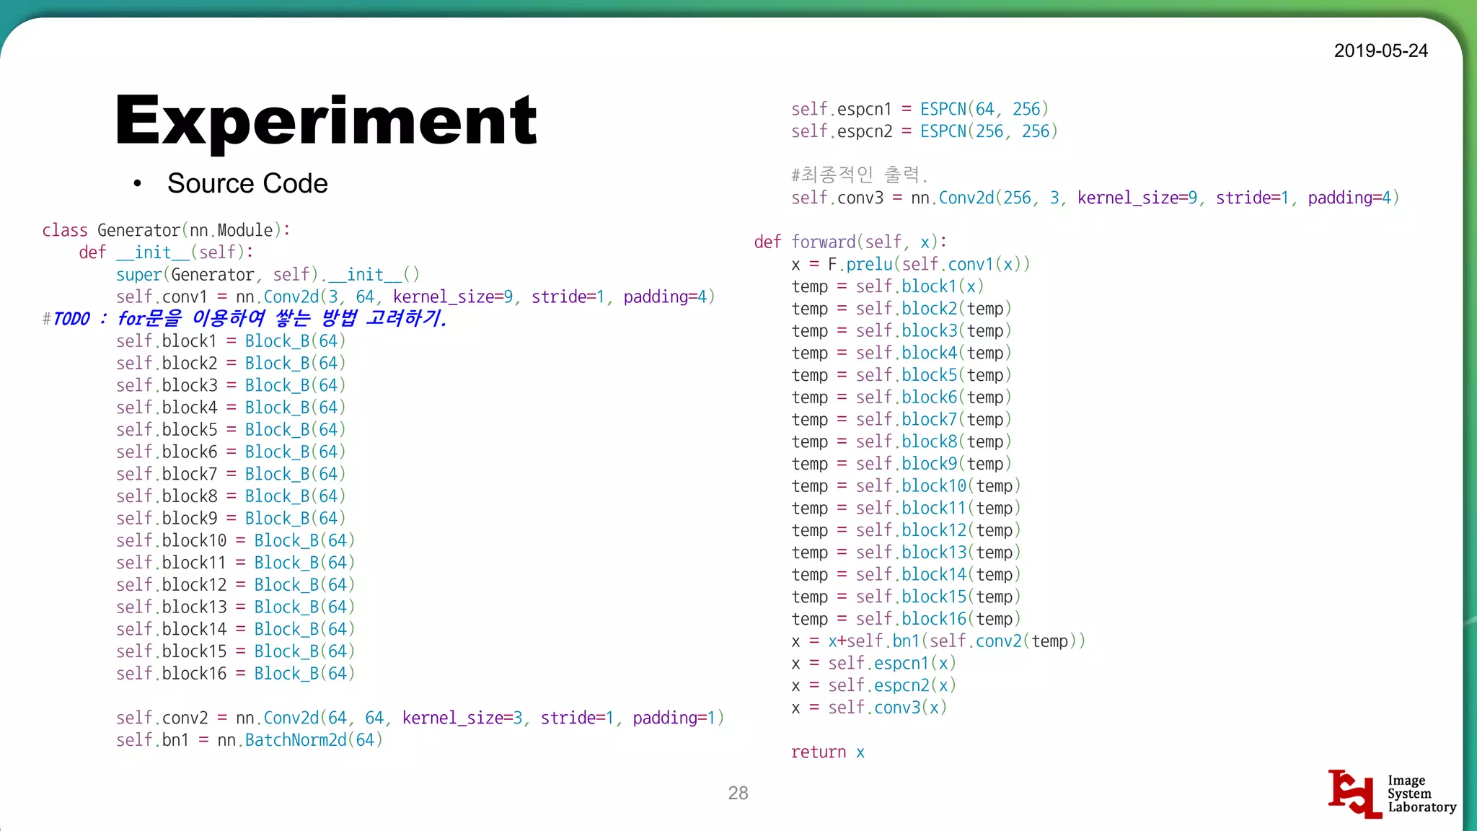Click the 2019-05-24 date label

pyautogui.click(x=1380, y=50)
